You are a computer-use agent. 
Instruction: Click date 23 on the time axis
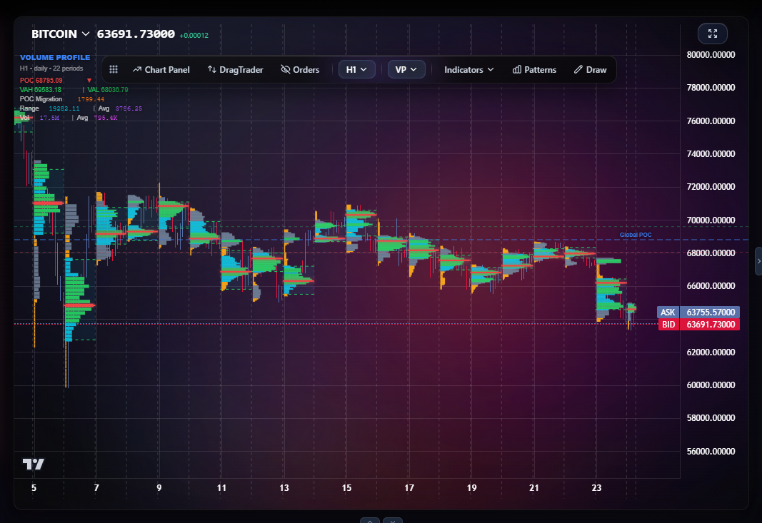tap(597, 488)
